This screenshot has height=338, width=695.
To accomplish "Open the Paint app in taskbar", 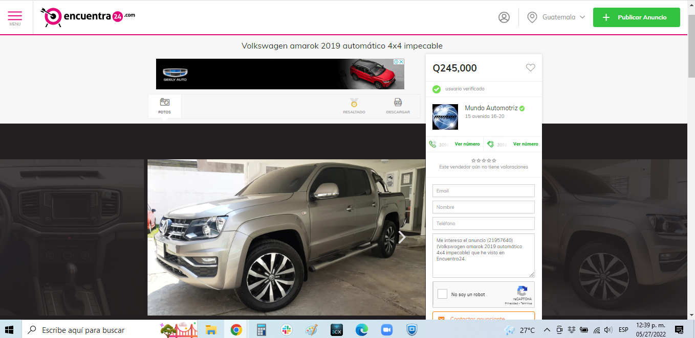I will pos(311,330).
